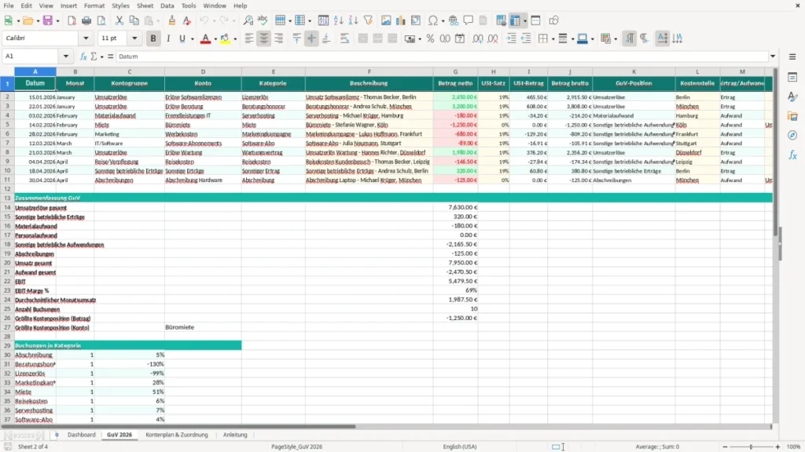Activate the Clone Formatting paintbrush
Screen dimensions: 805x452
172,20
